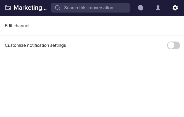Open the settings gear icon
Viewport: 184px width, 117px height.
[175, 8]
